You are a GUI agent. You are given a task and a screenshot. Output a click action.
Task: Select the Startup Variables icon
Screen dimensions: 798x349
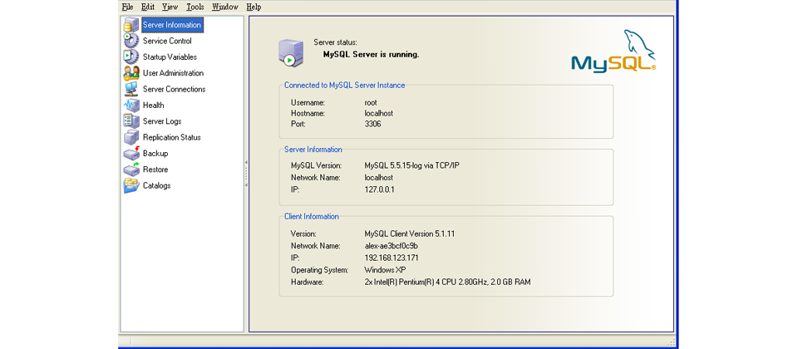point(131,57)
